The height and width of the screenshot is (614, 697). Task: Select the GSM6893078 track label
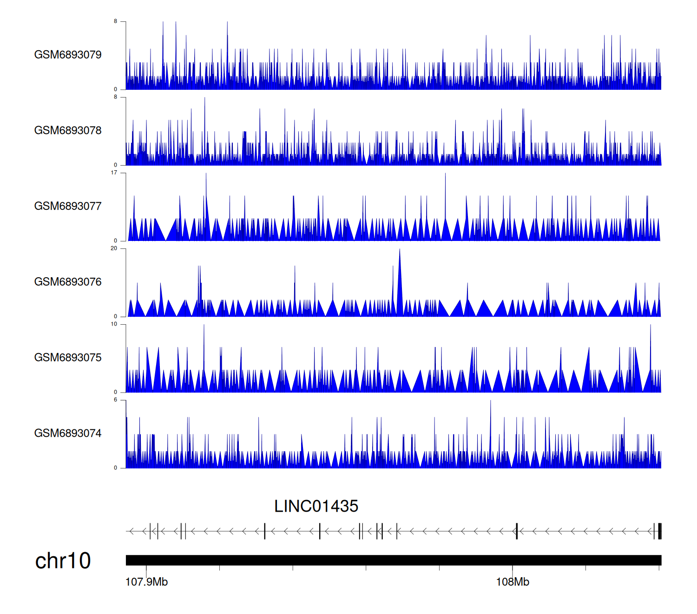pos(68,131)
